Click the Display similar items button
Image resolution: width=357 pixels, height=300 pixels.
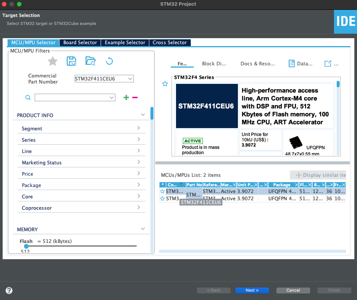(318, 175)
